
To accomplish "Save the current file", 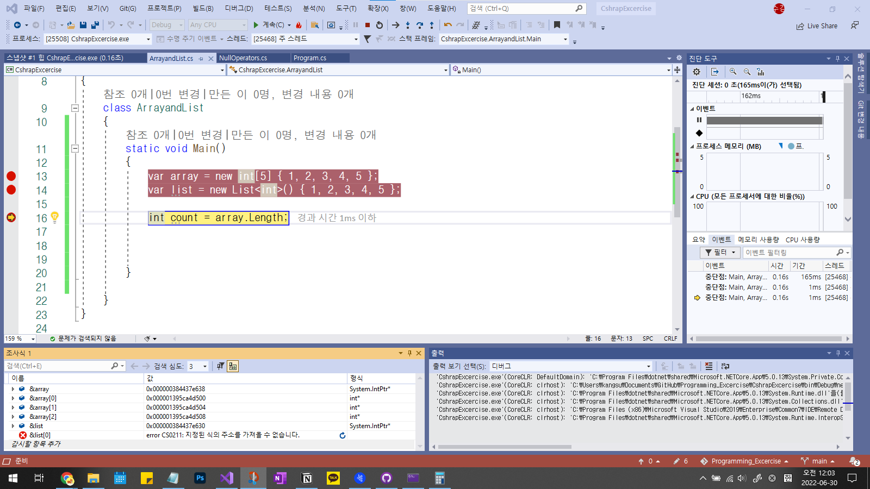I will tap(83, 25).
